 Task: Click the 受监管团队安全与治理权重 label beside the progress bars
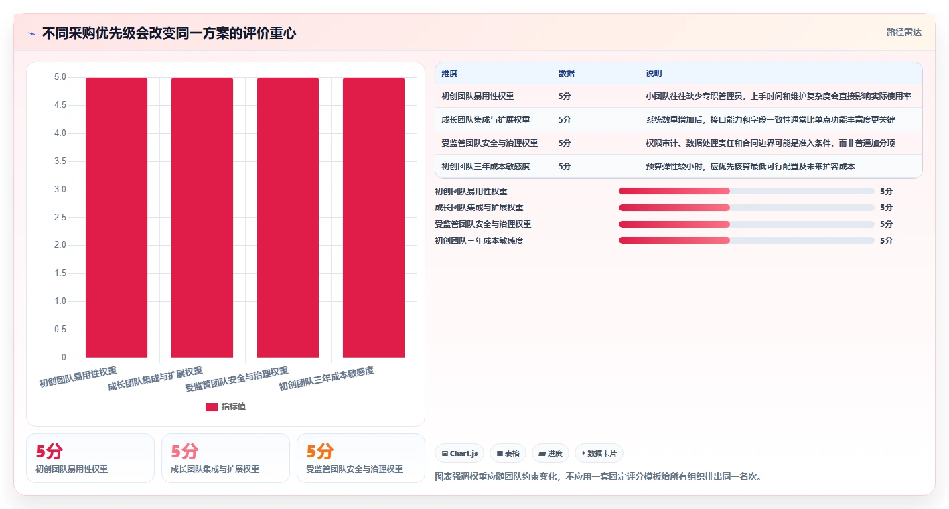point(483,224)
